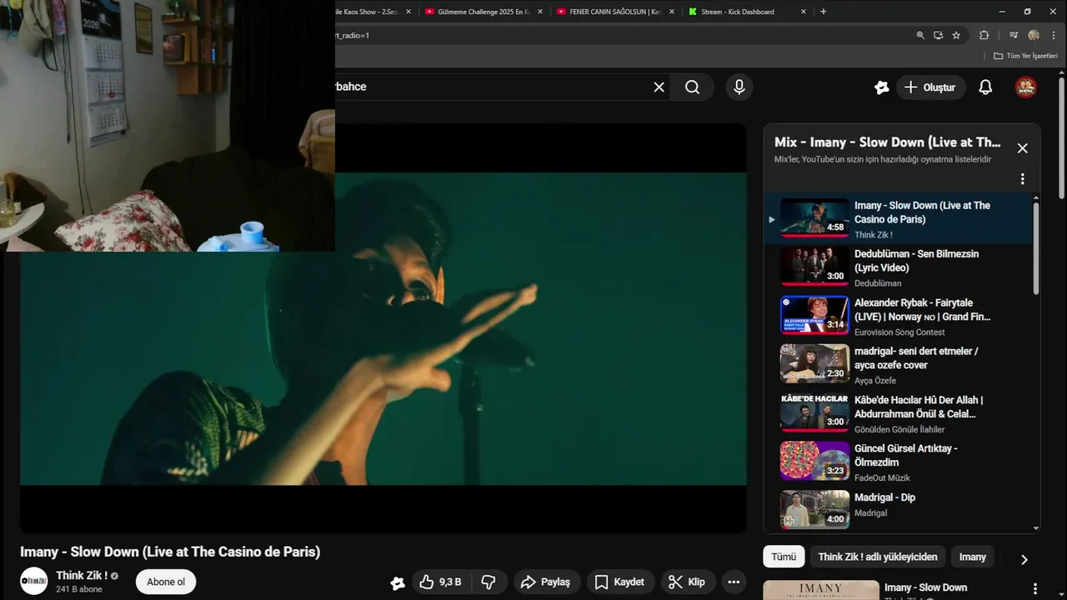Screen dimensions: 1067x600
Task: Start voice search with microphone icon
Action: (739, 87)
